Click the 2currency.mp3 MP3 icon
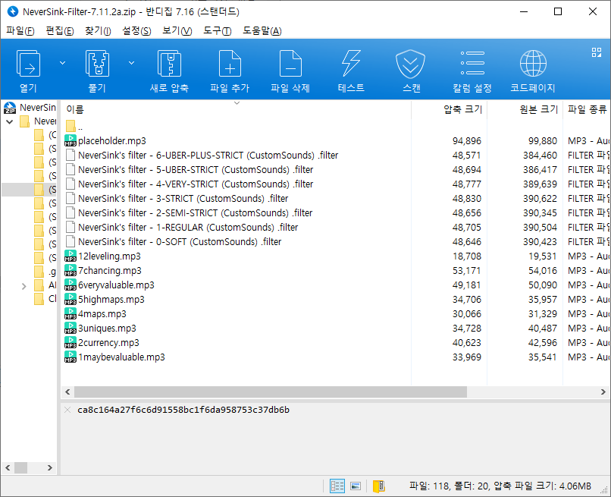Image resolution: width=611 pixels, height=497 pixels. click(70, 342)
